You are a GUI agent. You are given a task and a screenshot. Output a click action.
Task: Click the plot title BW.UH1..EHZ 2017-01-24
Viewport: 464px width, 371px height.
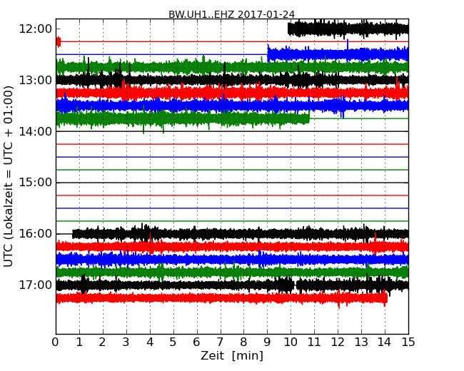point(231,14)
